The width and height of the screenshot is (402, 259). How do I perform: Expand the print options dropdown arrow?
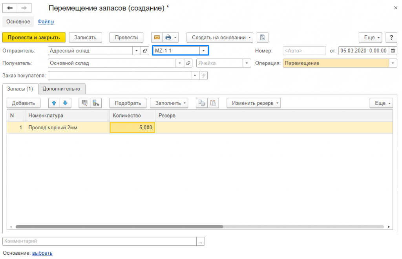tap(175, 37)
